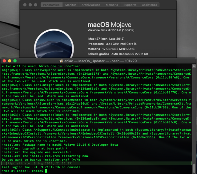The image size is (197, 174).
Task: Click '[Ripristinato: 9 lug 2019, 21:15:29]' marker line
Action: click(39, 163)
